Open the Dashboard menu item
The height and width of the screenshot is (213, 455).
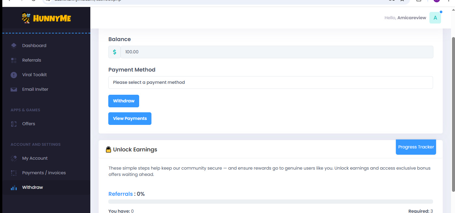click(x=34, y=46)
